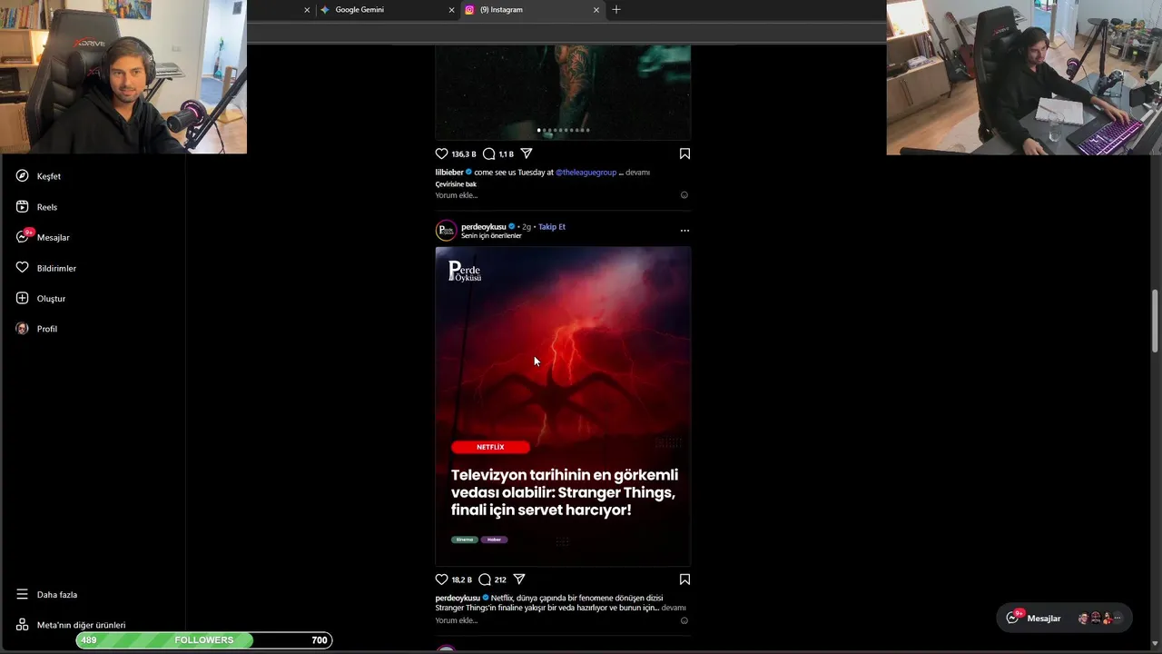1162x654 pixels.
Task: Open emoji picker for perdeoykusu comment field
Action: [684, 621]
